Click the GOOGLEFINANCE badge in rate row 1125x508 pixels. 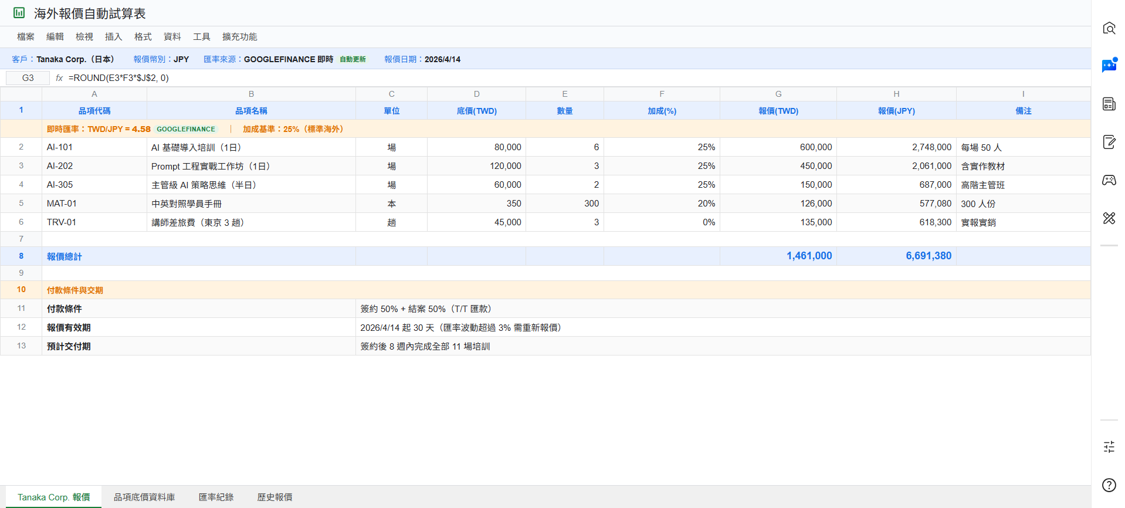[x=186, y=129]
